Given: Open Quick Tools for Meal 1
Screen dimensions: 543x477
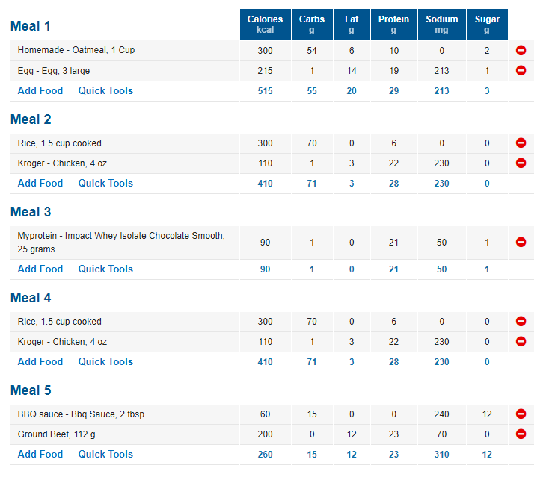Looking at the screenshot, I should tap(105, 90).
